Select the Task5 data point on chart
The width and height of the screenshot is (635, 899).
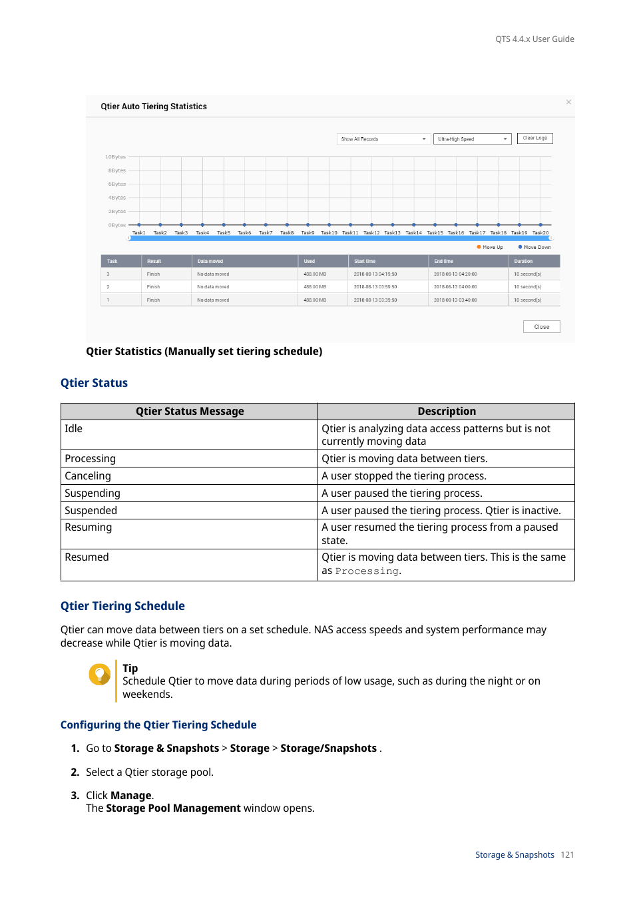click(x=224, y=225)
